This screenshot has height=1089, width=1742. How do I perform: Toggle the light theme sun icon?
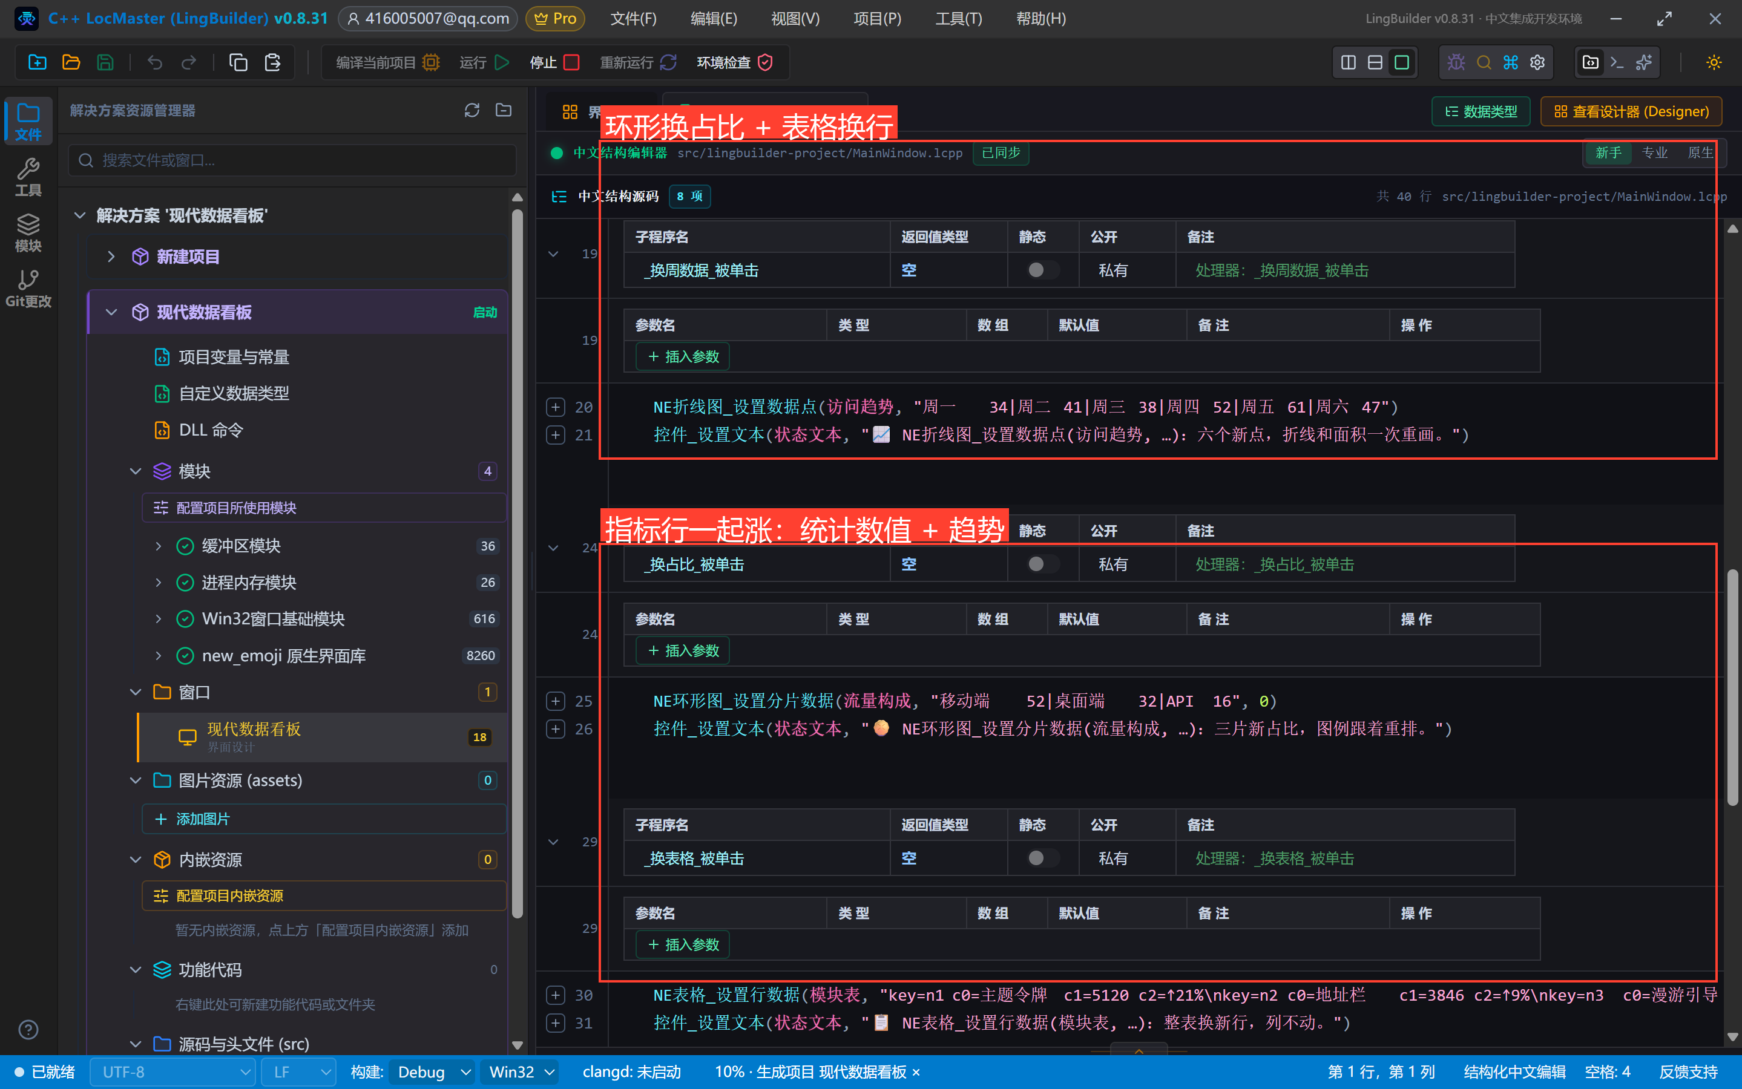1714,63
